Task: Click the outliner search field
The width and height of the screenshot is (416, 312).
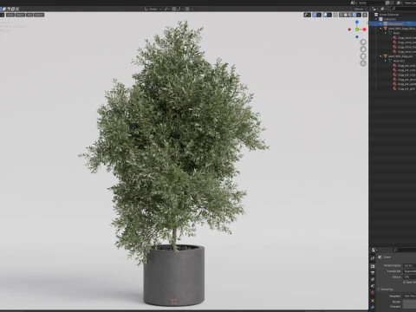Action: [x=404, y=9]
